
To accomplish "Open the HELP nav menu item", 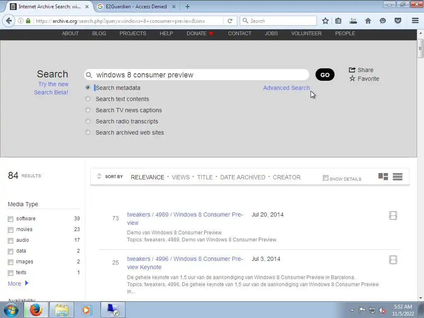I will coord(166,34).
